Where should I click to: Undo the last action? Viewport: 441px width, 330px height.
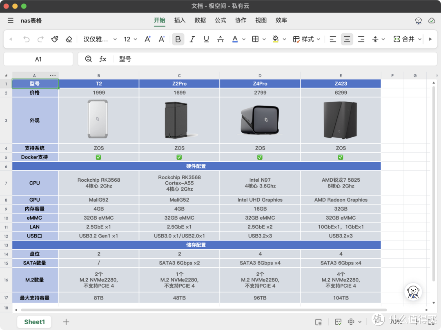click(27, 39)
